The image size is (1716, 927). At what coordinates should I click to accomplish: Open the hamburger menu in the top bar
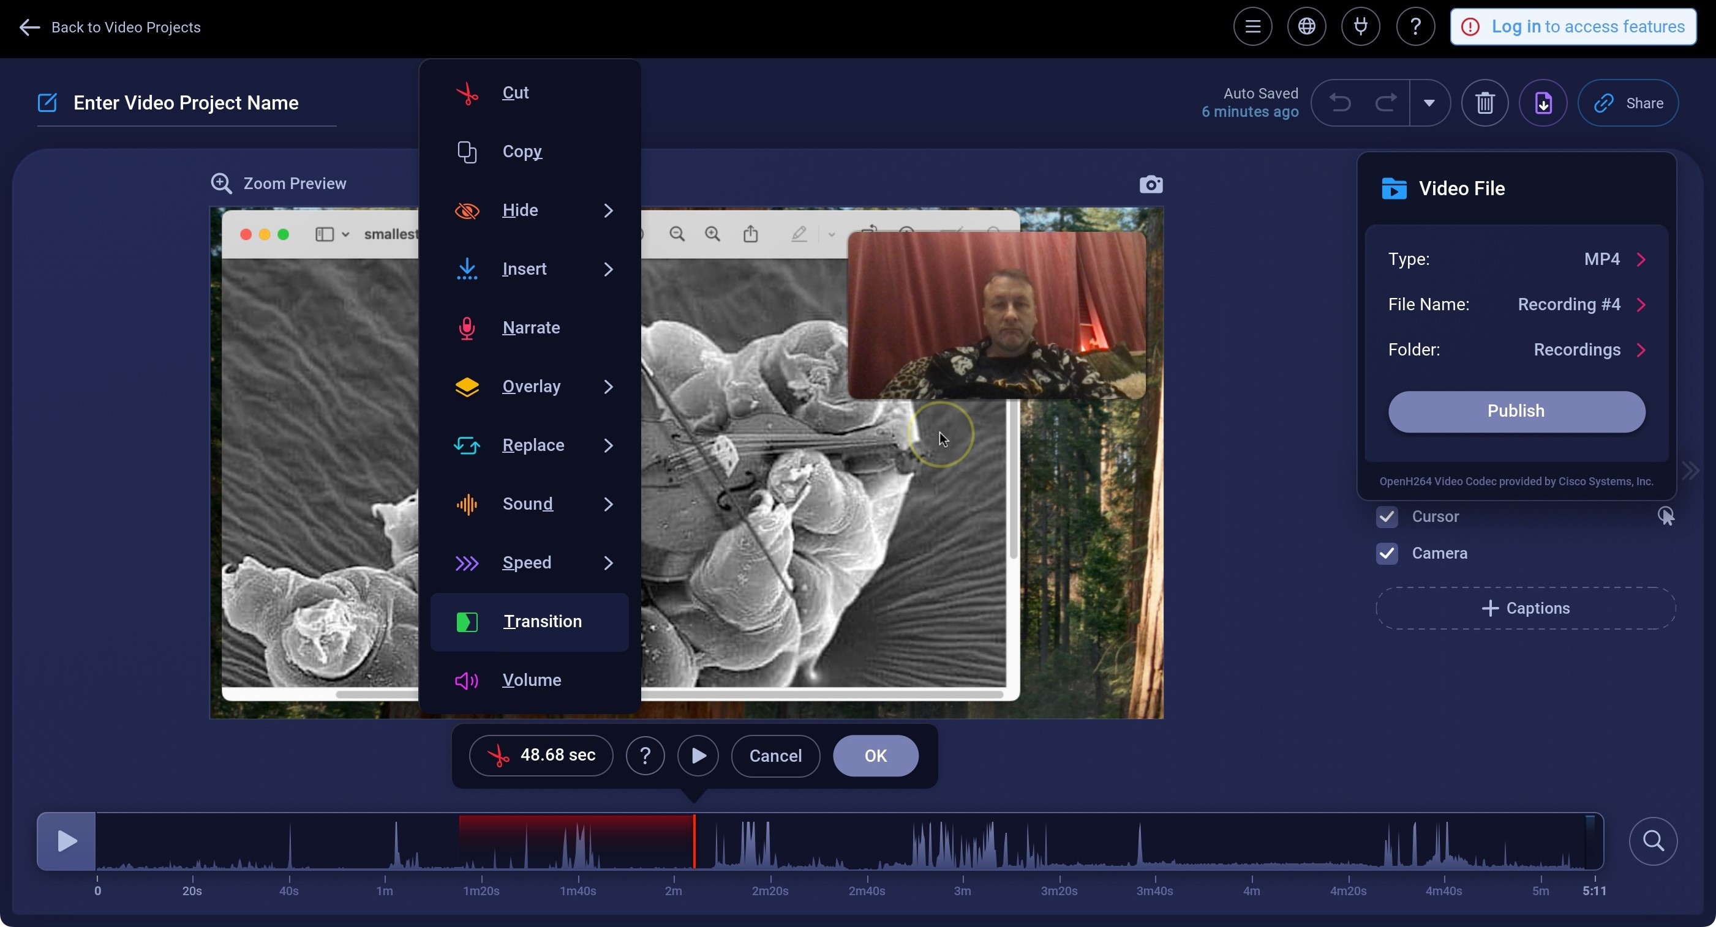tap(1253, 26)
